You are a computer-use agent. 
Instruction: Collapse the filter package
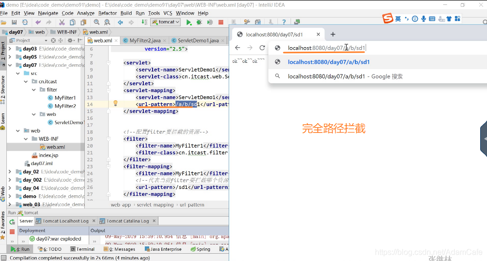[x=34, y=90]
